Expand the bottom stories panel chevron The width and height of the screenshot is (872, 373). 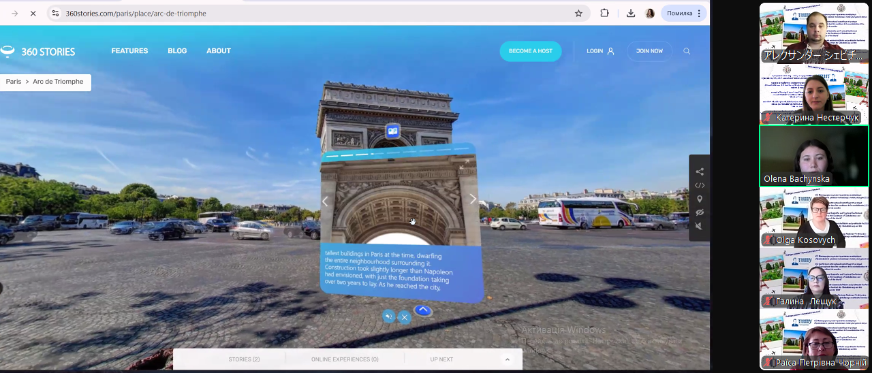click(507, 359)
